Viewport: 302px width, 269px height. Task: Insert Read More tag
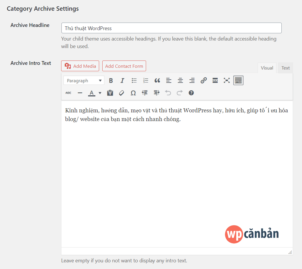[215, 80]
